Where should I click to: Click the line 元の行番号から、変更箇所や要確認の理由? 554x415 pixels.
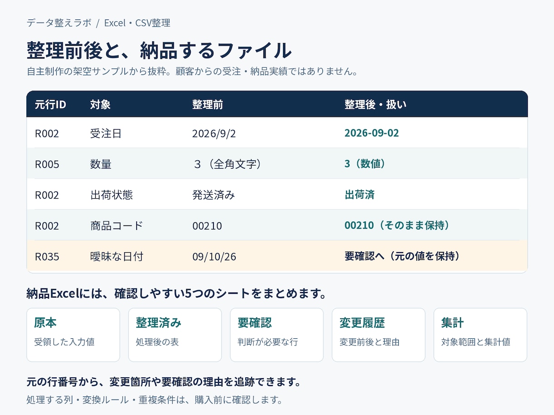pos(164,382)
